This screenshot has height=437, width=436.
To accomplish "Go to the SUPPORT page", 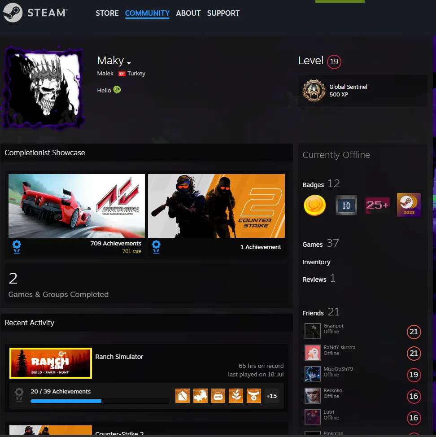I will [223, 13].
